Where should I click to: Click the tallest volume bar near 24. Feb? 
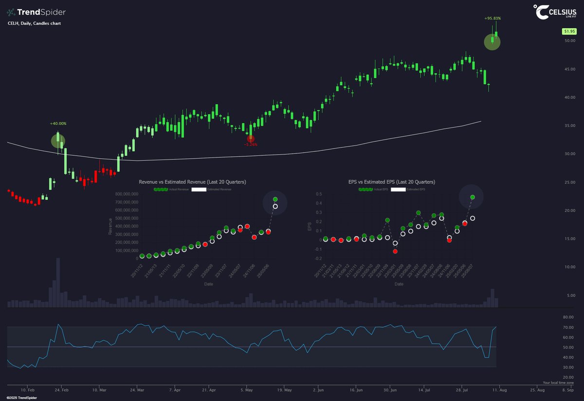coord(58,282)
